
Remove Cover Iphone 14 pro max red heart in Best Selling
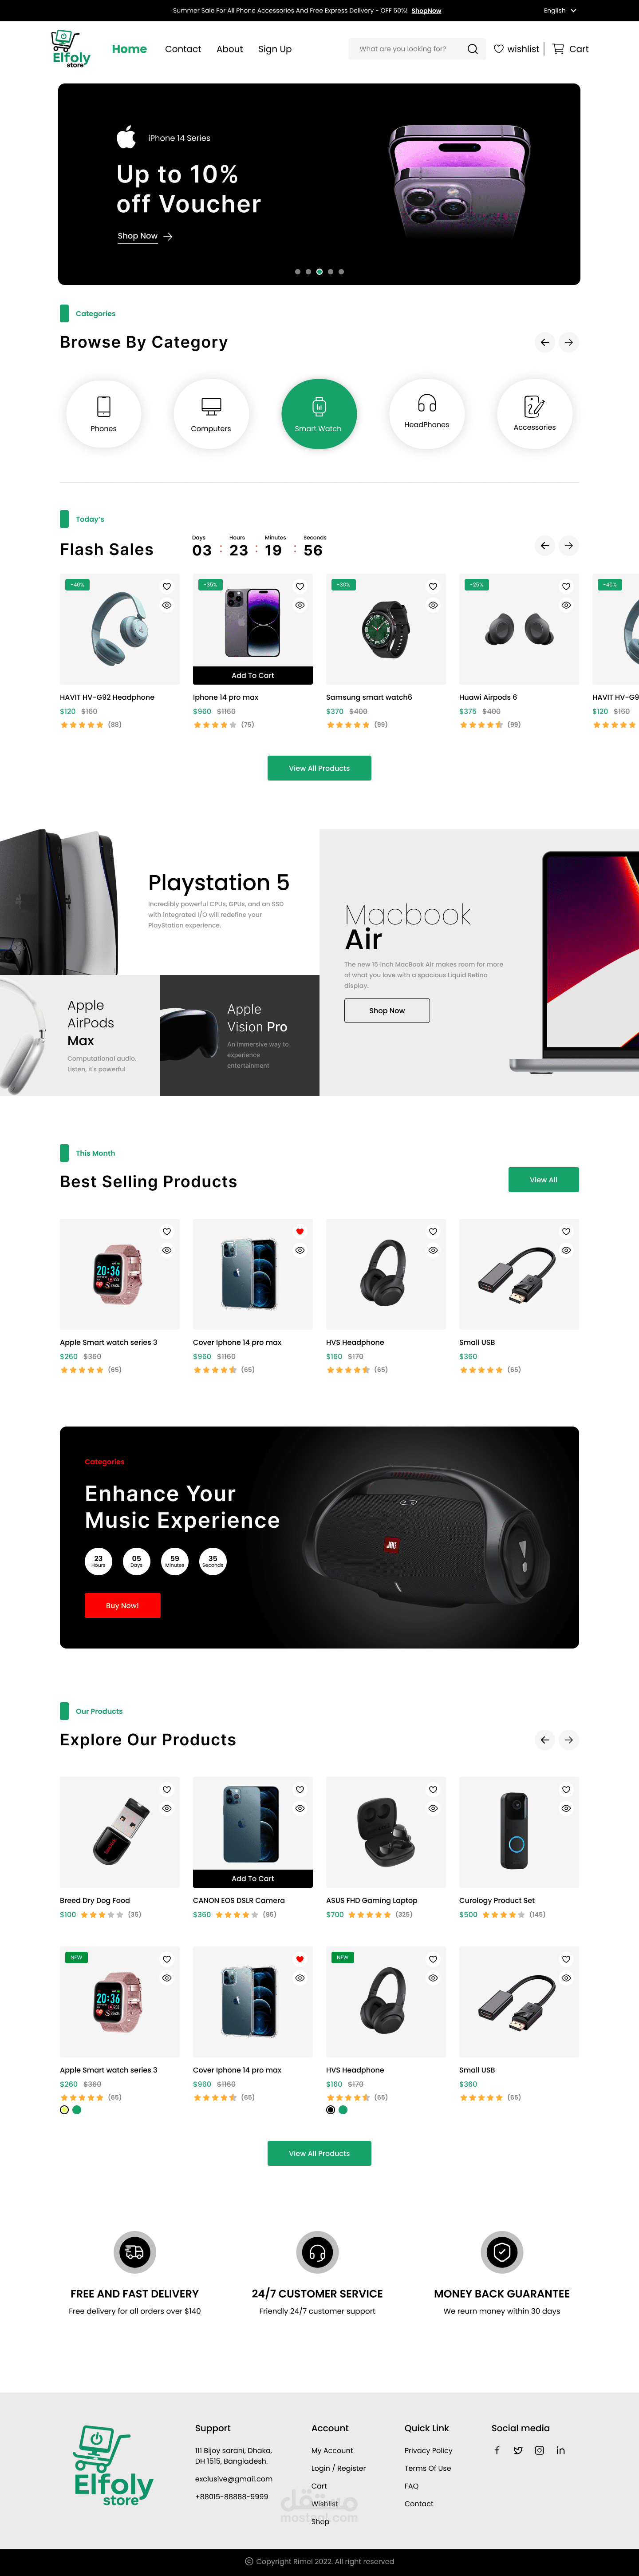tap(300, 1231)
